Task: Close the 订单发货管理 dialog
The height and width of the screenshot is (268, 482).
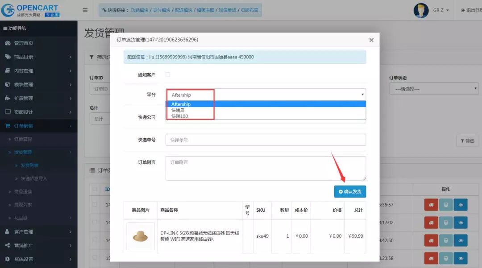Action: 371,40
